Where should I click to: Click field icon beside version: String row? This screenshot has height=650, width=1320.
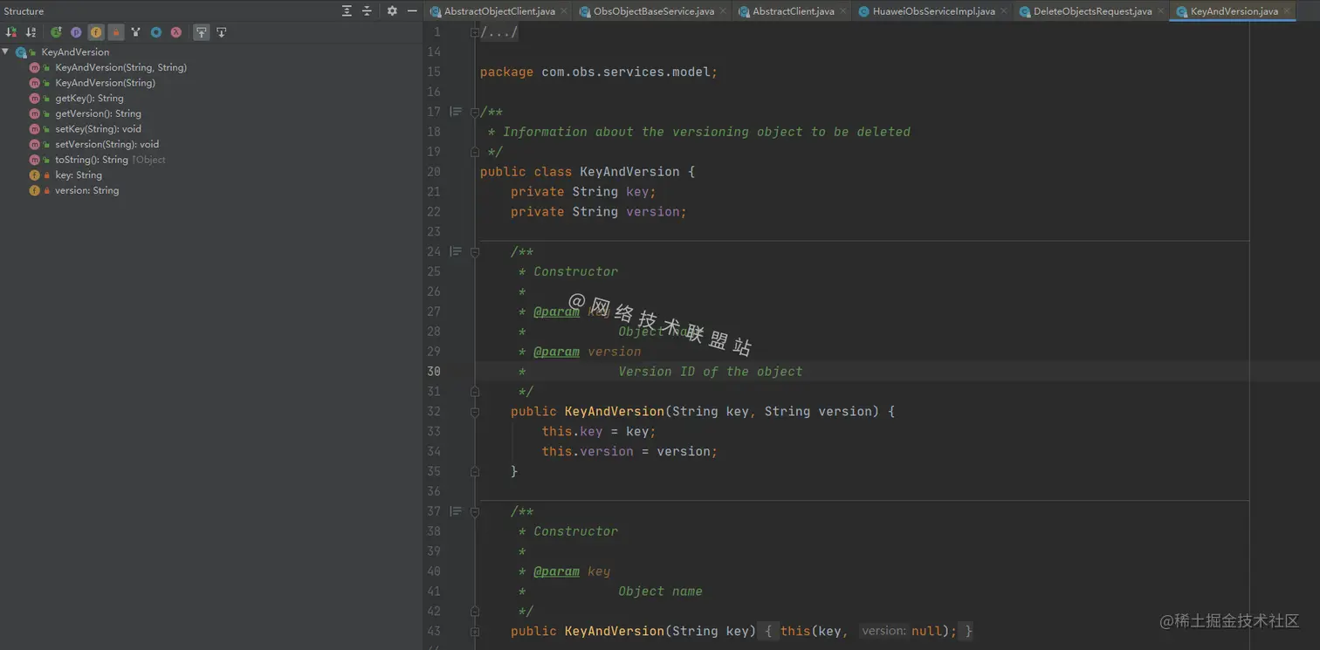pyautogui.click(x=35, y=190)
